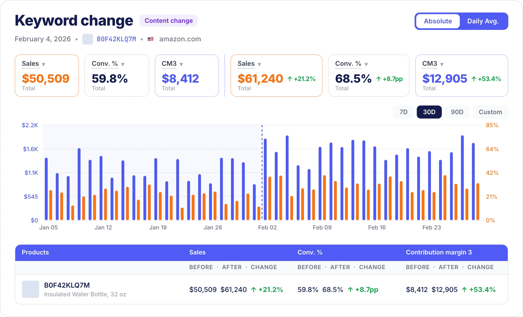Click the Jan 05 axis label
Image resolution: width=523 pixels, height=317 pixels.
click(x=48, y=228)
